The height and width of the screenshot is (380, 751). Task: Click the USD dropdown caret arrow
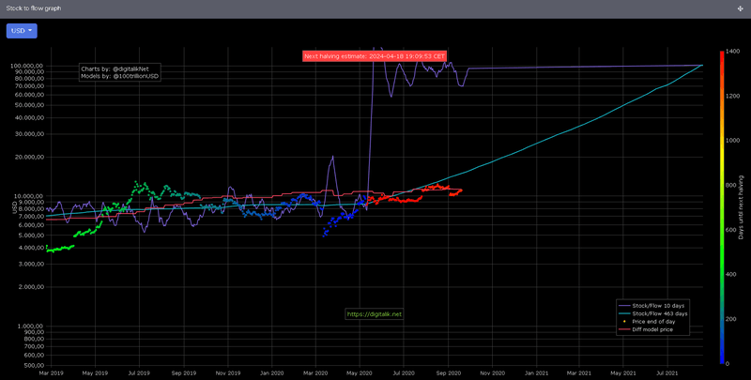31,31
